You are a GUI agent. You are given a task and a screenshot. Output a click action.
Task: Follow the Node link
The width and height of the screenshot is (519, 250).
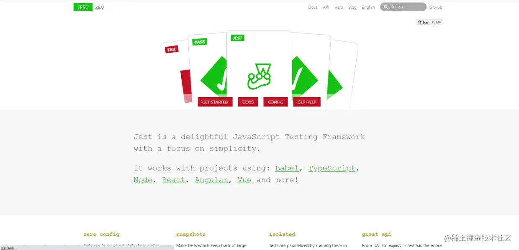click(x=143, y=180)
